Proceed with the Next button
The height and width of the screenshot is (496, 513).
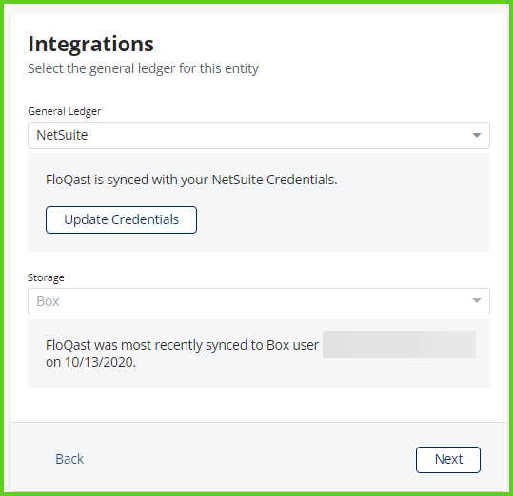coord(448,460)
